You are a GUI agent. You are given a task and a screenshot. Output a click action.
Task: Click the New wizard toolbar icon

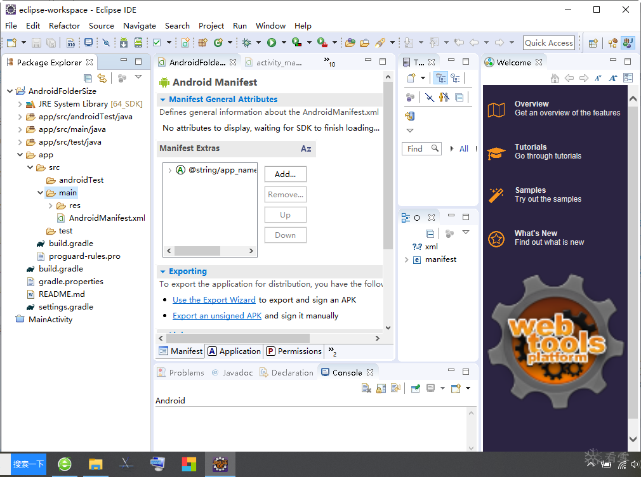click(11, 42)
